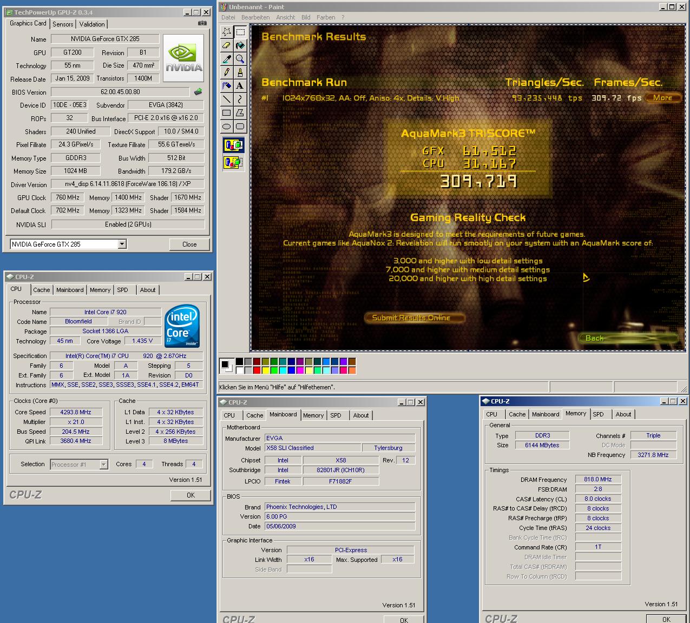Screen dimensions: 690x623
Task: Click the BIOS save chip icon in GPU-Z
Action: 199,92
